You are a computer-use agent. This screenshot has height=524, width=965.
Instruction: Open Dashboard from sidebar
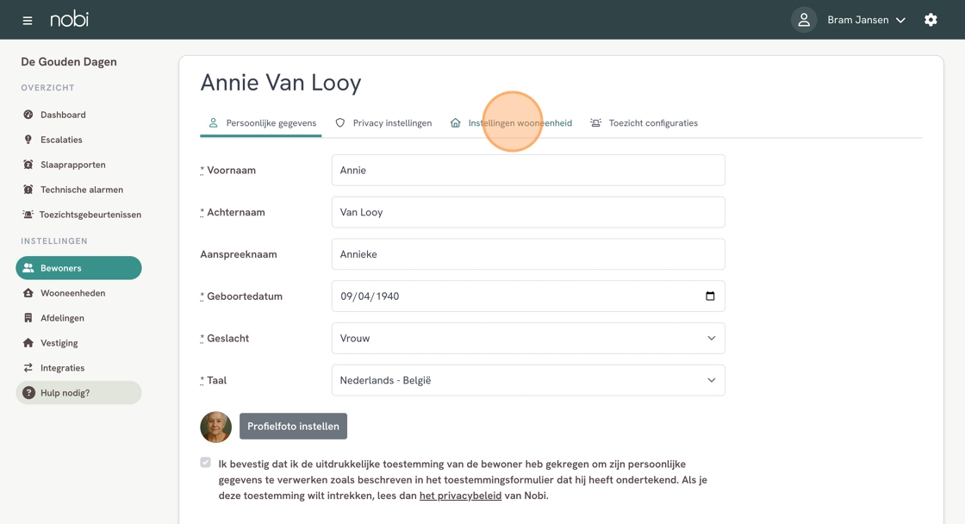[63, 115]
